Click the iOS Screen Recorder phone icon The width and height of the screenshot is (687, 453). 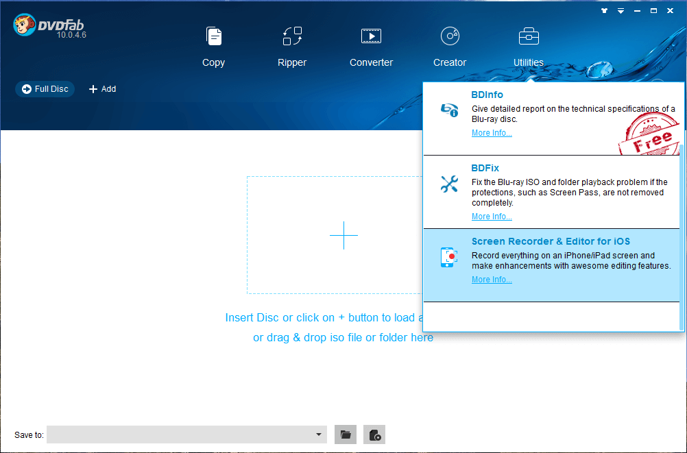[x=448, y=257]
